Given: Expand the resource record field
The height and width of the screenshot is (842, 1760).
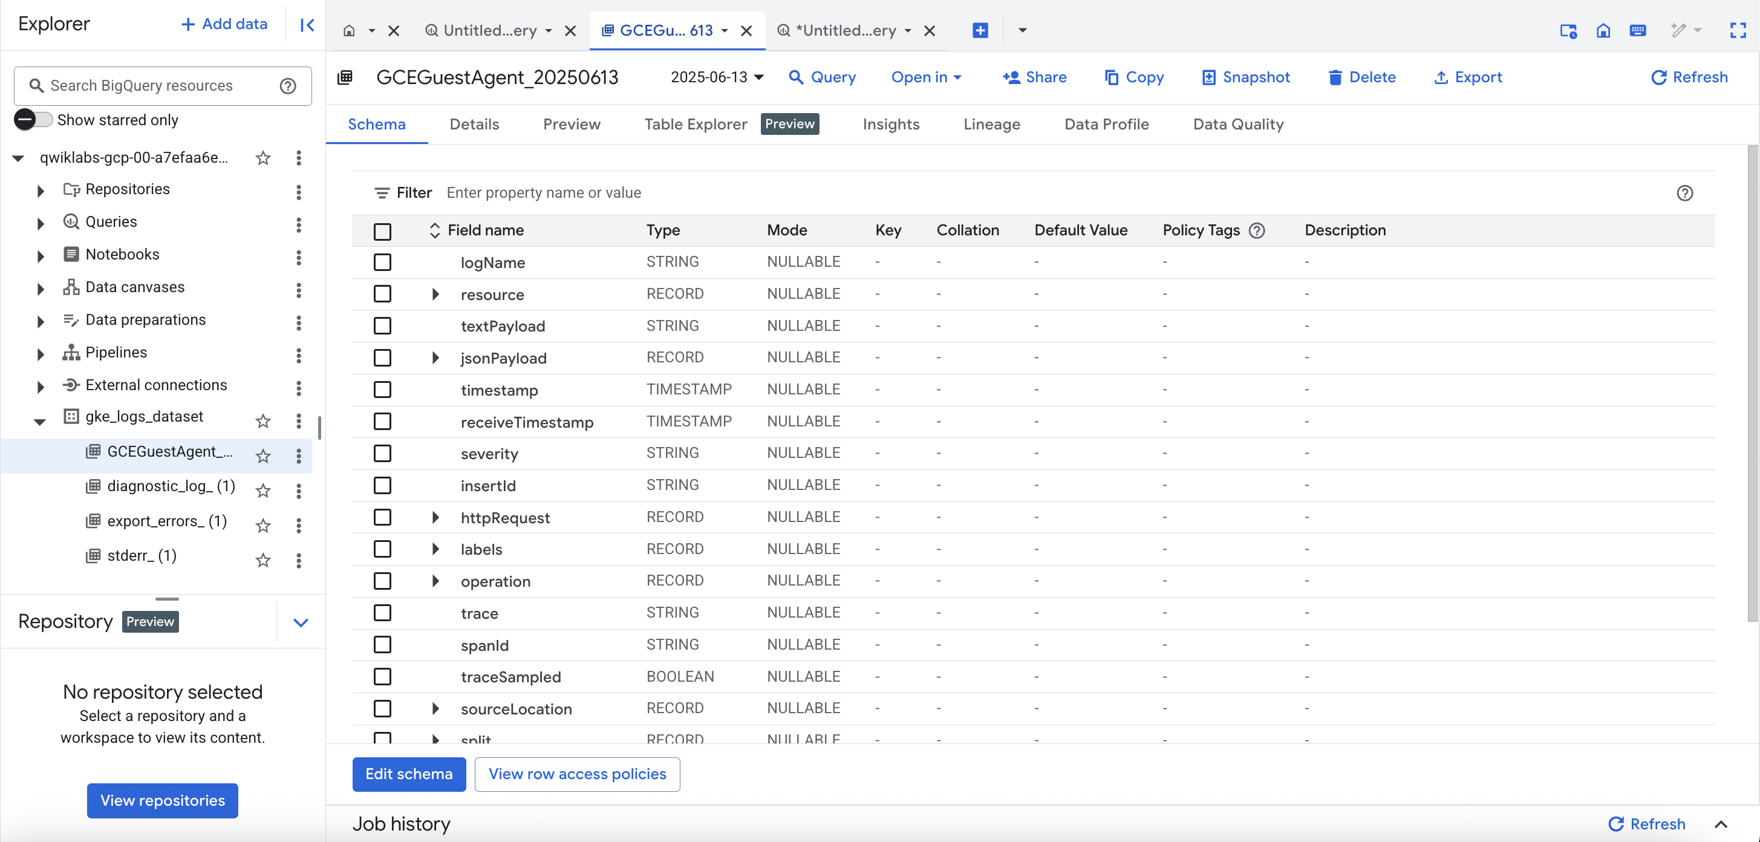Looking at the screenshot, I should tap(435, 295).
